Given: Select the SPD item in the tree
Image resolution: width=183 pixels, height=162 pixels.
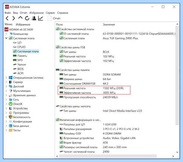Looking at the screenshot, I should (20, 60).
